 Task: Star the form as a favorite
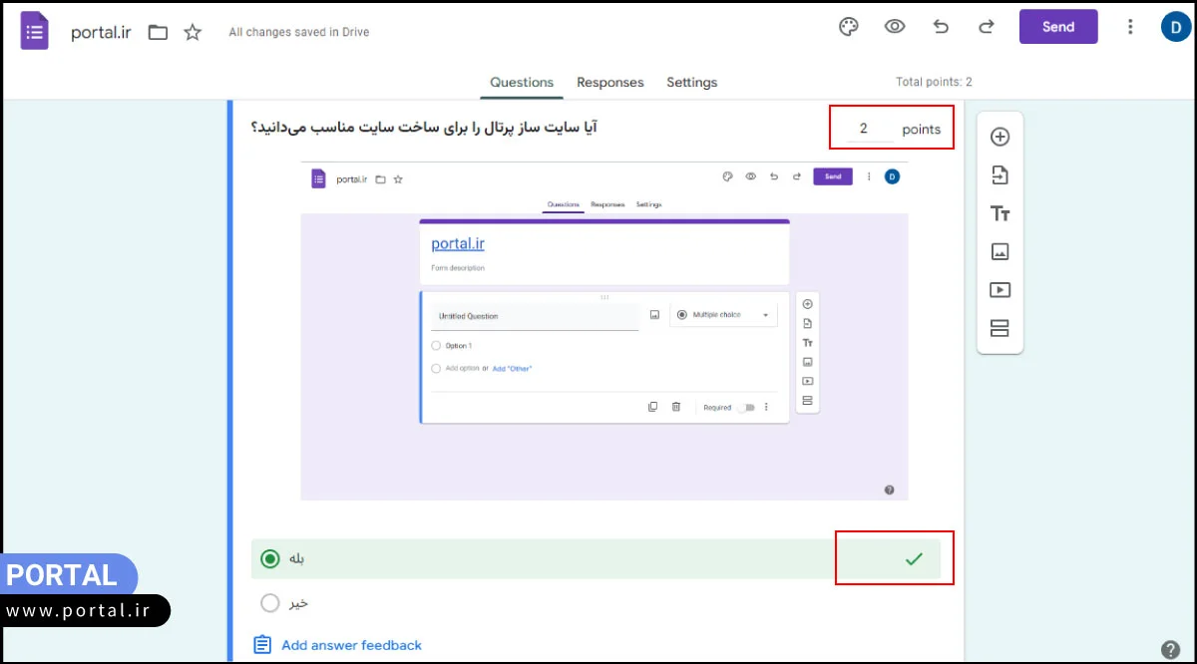coord(192,31)
